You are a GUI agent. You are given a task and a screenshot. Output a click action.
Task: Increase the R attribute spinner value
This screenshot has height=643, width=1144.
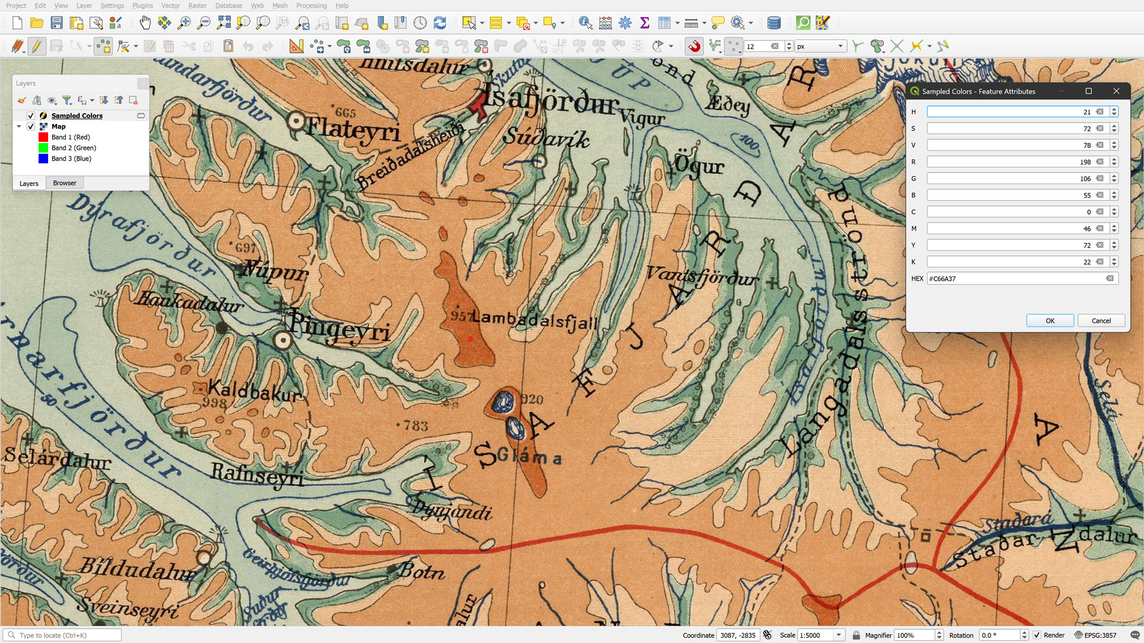click(1114, 159)
